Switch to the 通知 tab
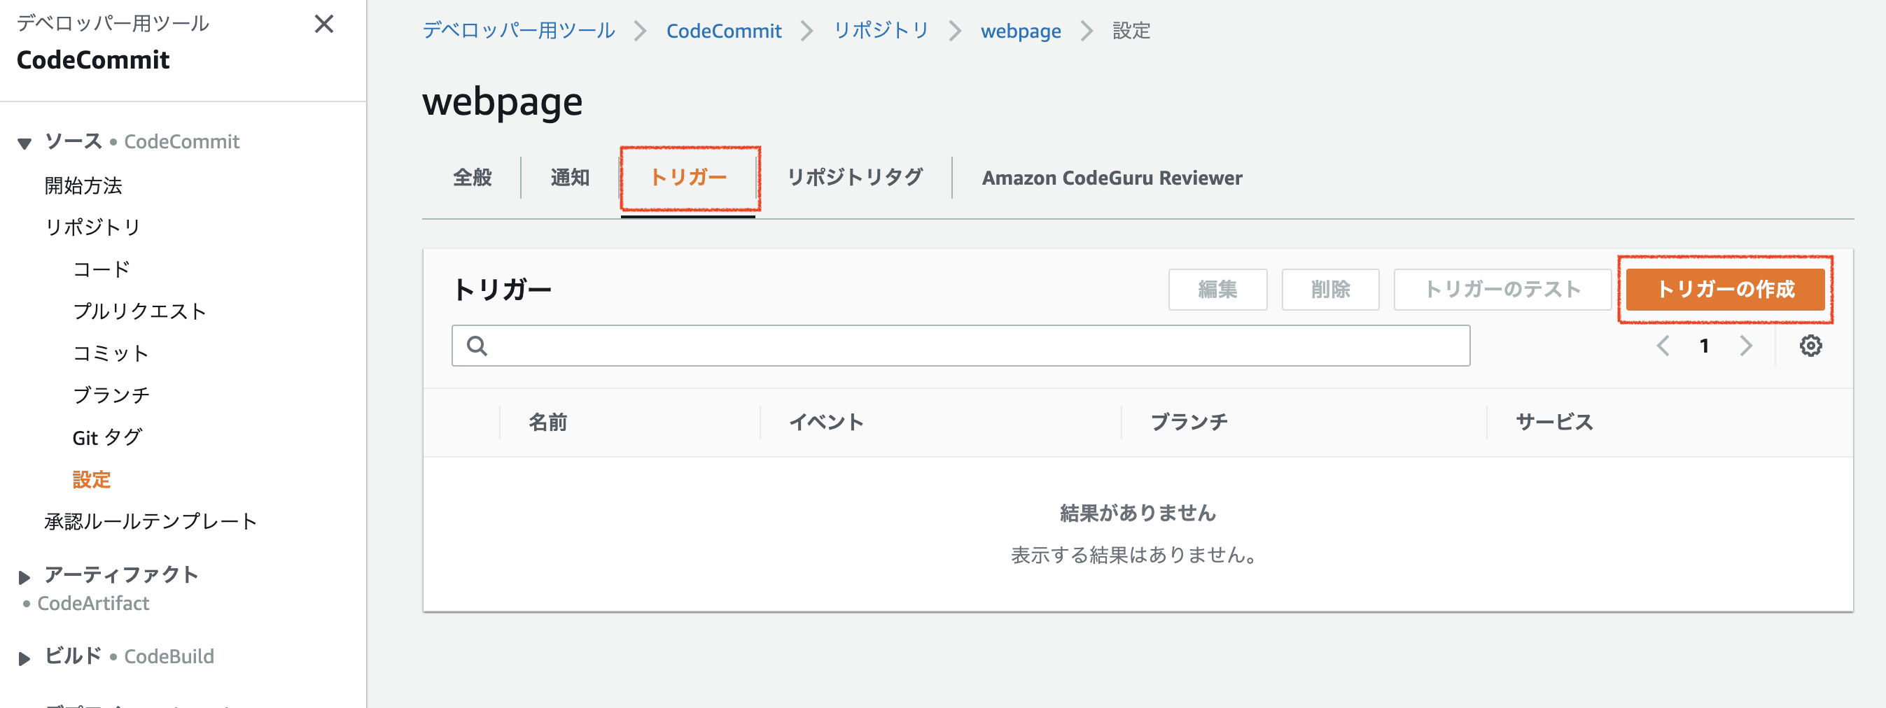This screenshot has height=708, width=1886. [x=570, y=178]
